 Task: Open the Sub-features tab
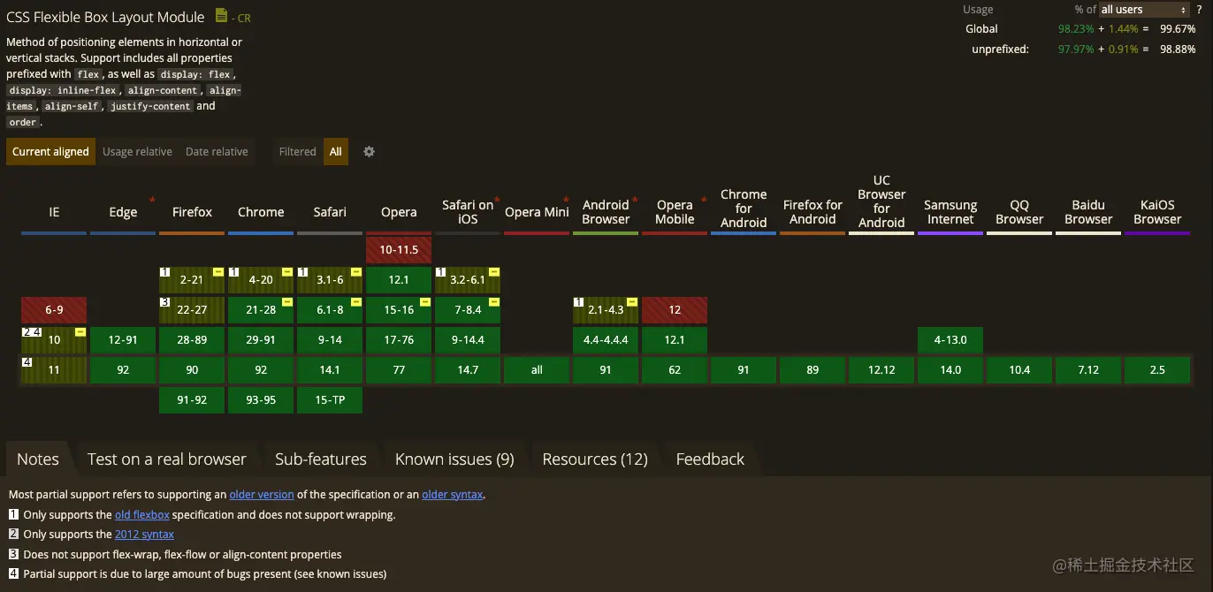(321, 459)
